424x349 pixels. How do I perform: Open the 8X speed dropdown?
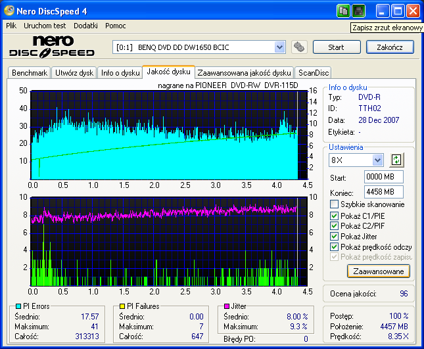click(x=377, y=160)
